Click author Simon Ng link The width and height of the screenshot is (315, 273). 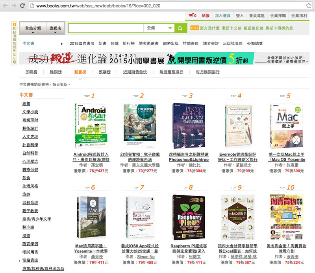[x=146, y=256]
